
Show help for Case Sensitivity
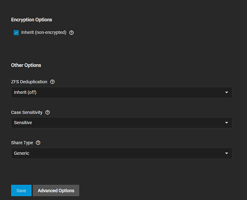coord(48,113)
